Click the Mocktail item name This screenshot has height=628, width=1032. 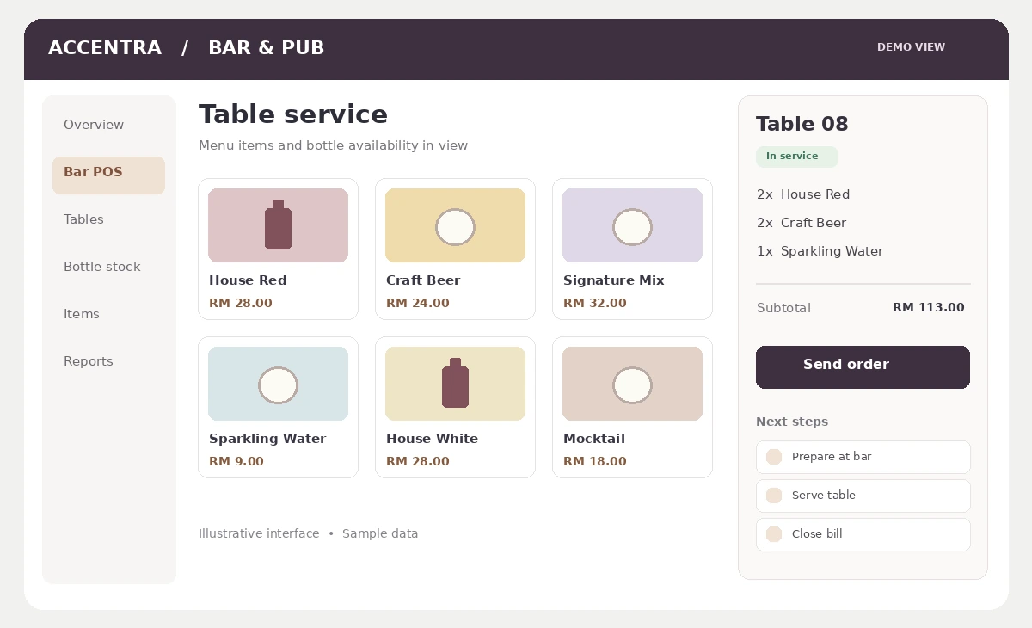point(594,439)
